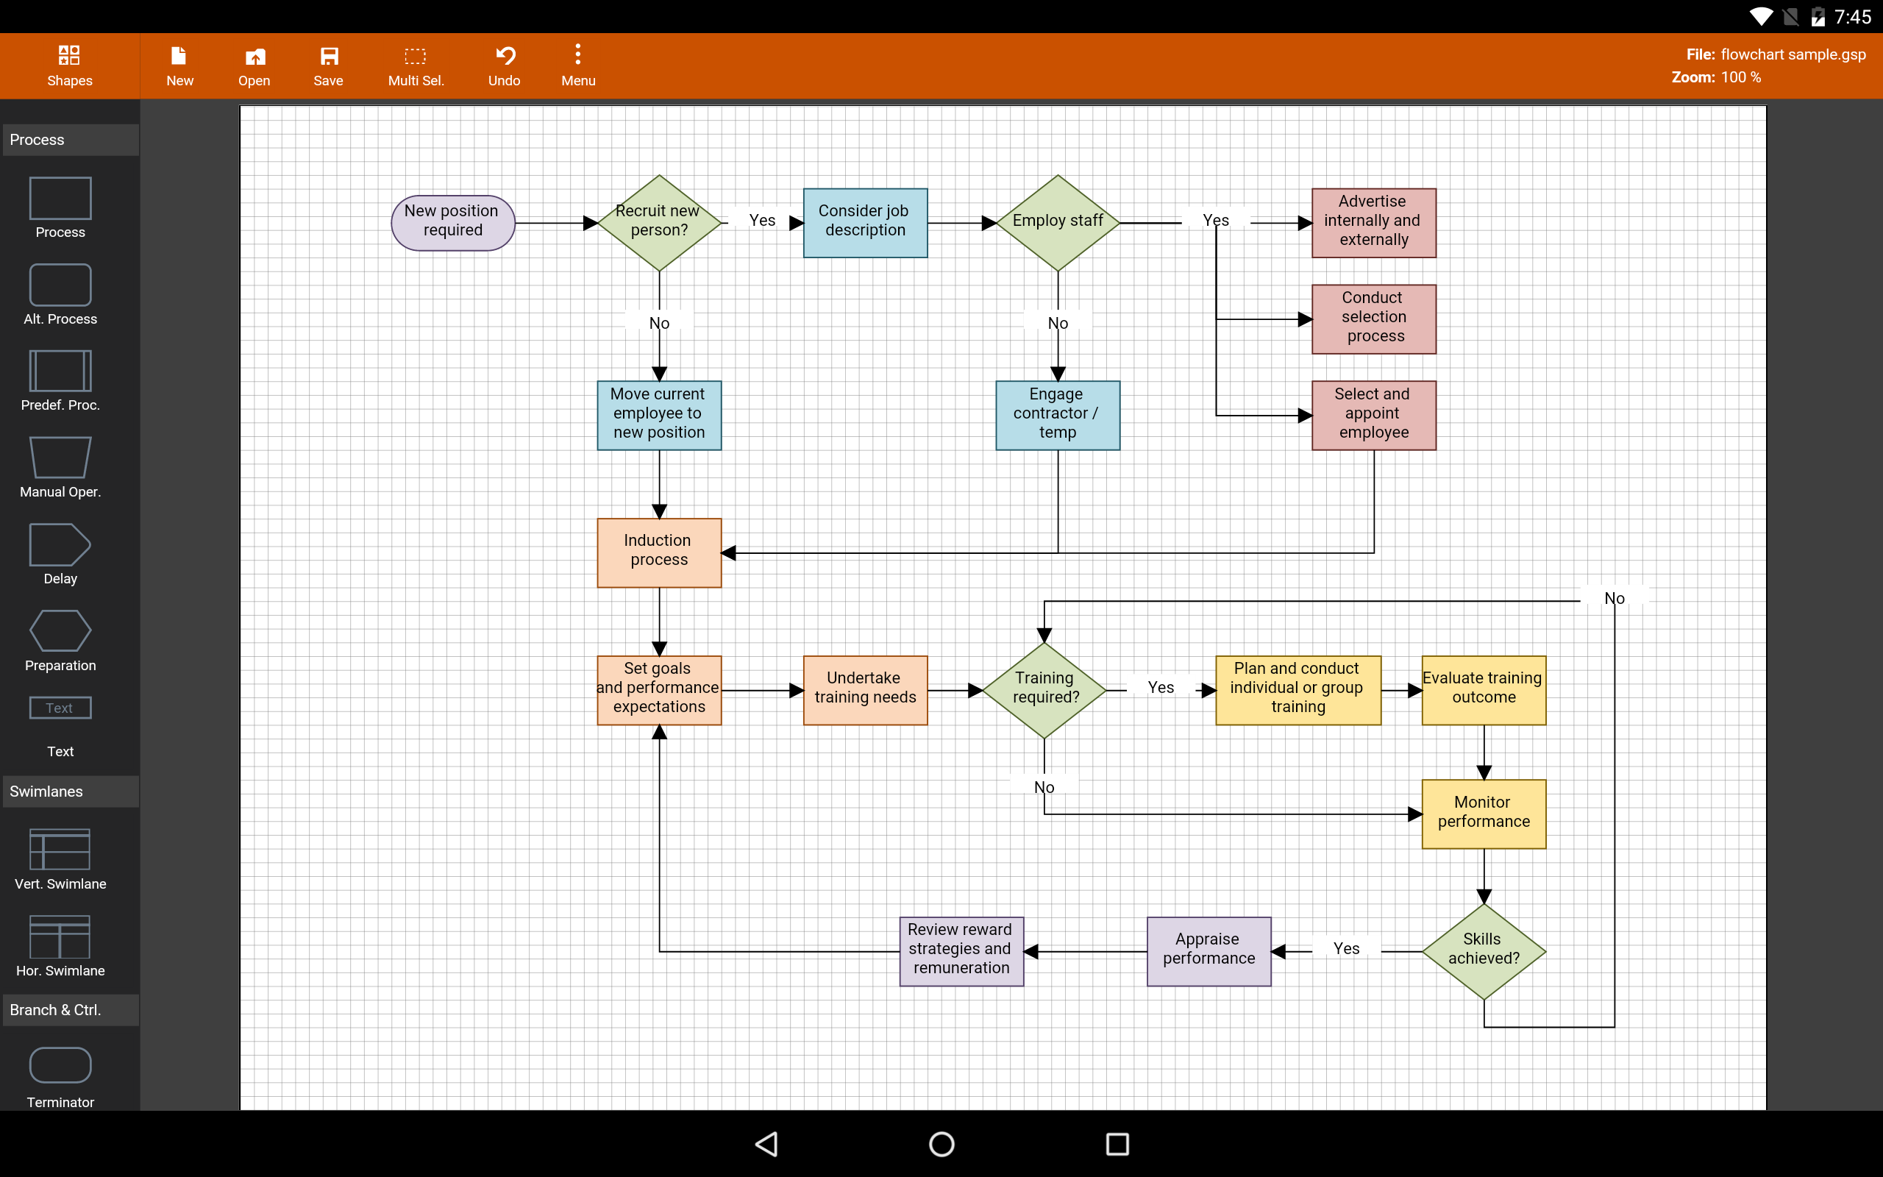Expand the Branch & Ctrl. category

pos(70,1009)
